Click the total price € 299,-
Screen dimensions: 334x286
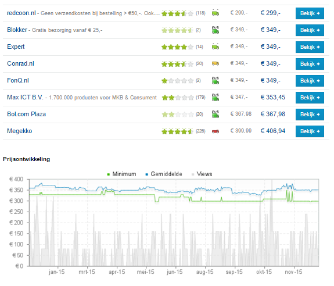coord(271,13)
